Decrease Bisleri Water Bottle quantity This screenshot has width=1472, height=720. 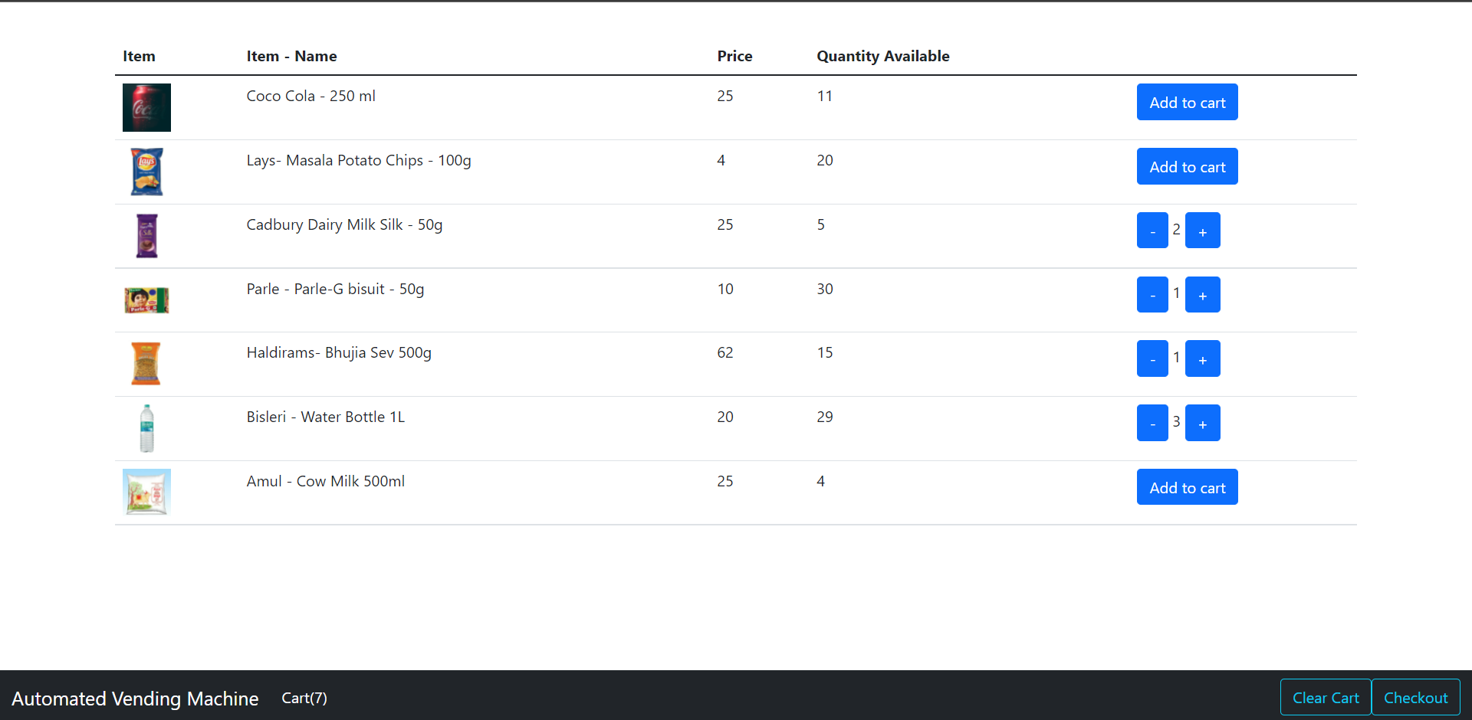1152,424
